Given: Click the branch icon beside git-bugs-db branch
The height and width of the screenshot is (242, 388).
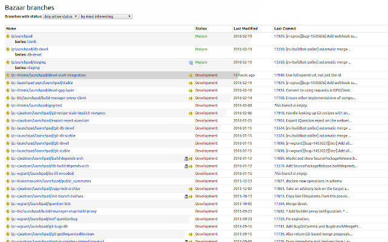Looking at the screenshot, I should click(x=8, y=227).
